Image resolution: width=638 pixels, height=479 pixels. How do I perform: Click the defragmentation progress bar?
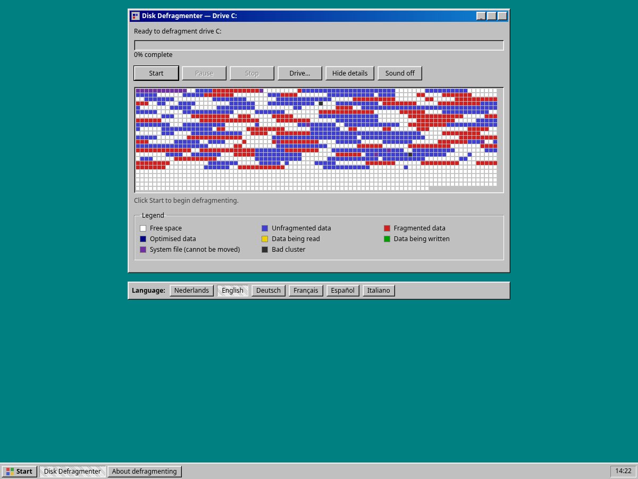pyautogui.click(x=319, y=45)
